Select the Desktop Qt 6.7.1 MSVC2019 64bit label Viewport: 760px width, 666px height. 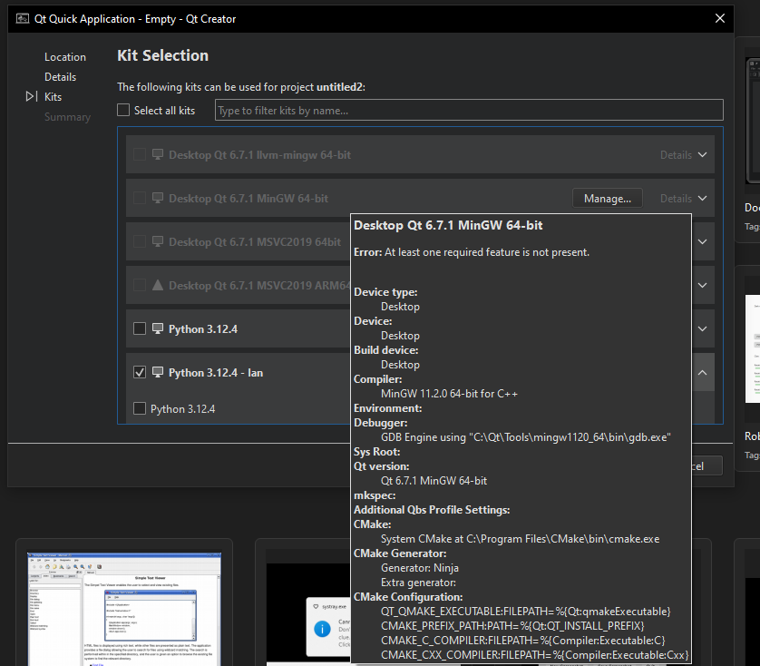255,242
